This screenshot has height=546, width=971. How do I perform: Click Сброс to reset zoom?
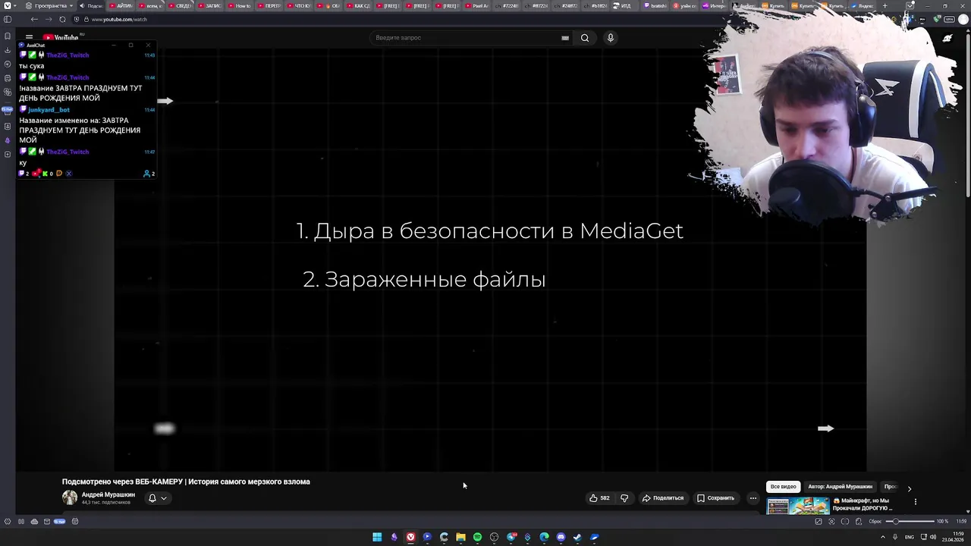875,522
